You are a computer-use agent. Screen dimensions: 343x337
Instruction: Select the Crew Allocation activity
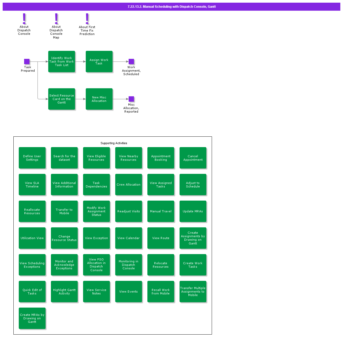(129, 185)
